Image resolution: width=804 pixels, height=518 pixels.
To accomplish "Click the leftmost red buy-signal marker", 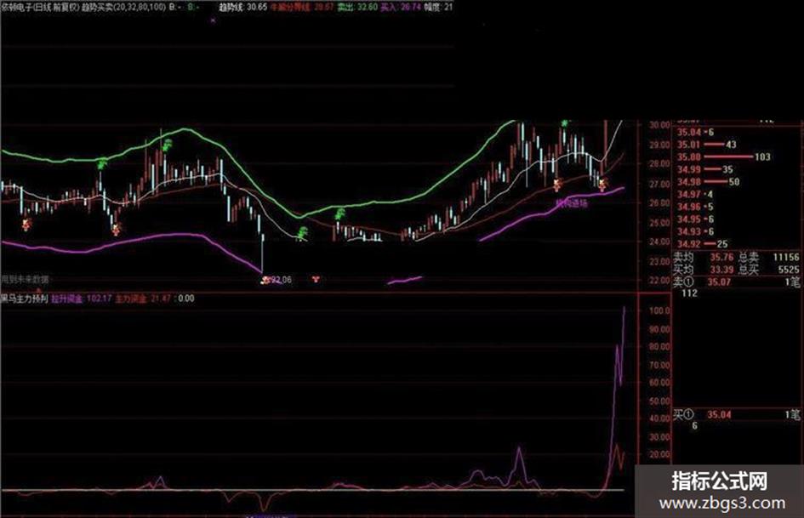I will click(26, 224).
